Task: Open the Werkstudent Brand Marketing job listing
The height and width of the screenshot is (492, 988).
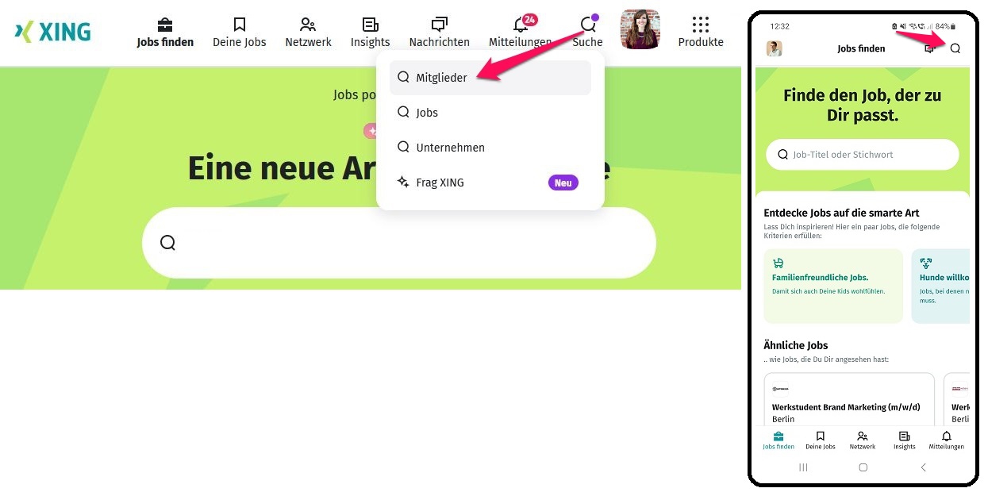Action: tap(847, 407)
